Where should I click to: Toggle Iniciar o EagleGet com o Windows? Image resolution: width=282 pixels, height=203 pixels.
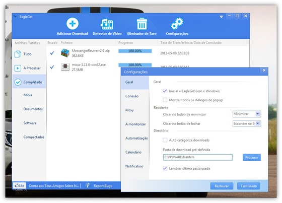click(165, 91)
